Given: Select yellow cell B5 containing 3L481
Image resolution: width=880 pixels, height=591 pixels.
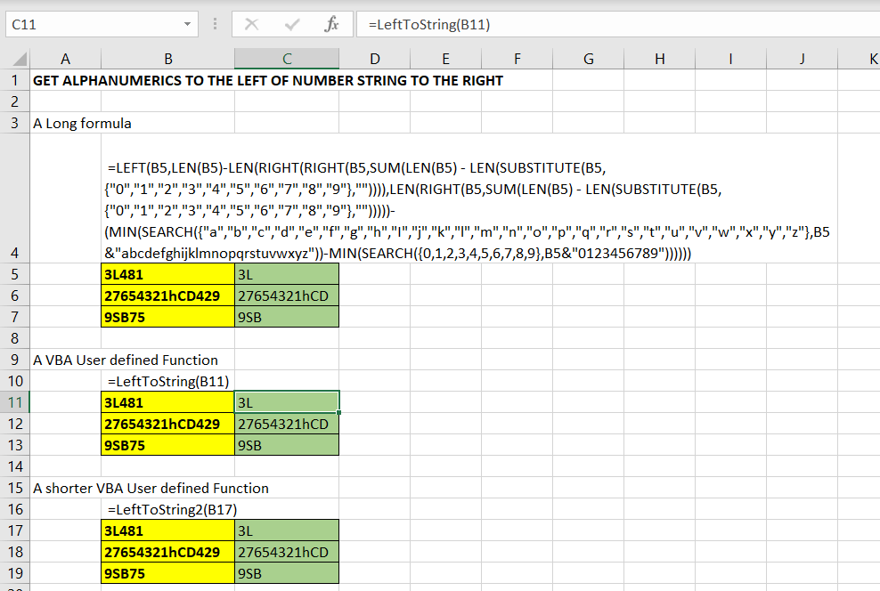Looking at the screenshot, I should point(168,275).
